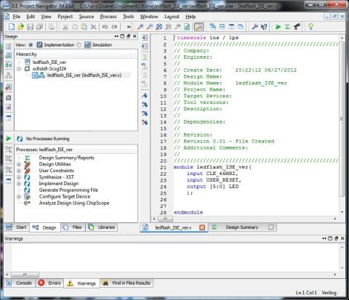Open the Find in Files Results tab
The height and width of the screenshot is (300, 349).
tap(127, 283)
